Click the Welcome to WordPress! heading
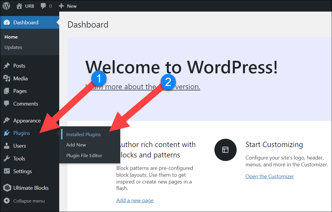Image resolution: width=332 pixels, height=212 pixels. click(x=182, y=67)
